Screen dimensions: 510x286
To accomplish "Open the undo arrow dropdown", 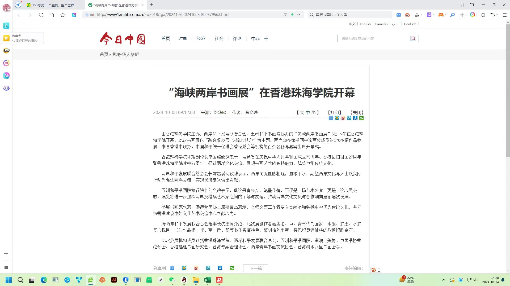I will (497, 15).
